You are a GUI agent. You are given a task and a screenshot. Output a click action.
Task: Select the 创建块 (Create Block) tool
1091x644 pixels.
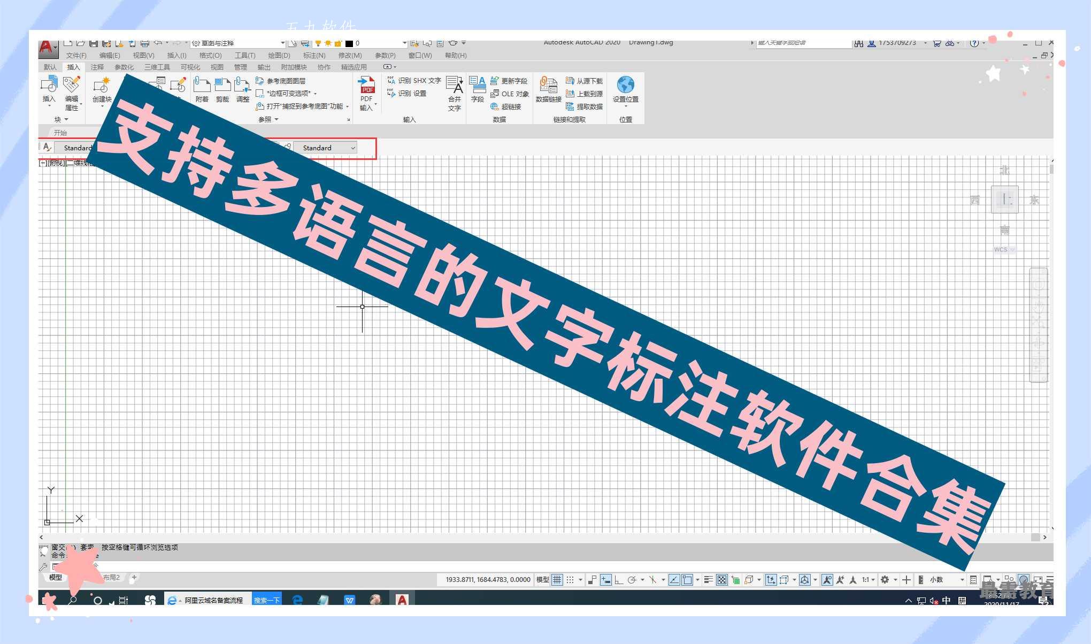coord(102,87)
